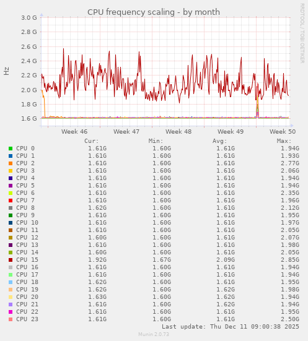Click the Min: column header

[156, 141]
